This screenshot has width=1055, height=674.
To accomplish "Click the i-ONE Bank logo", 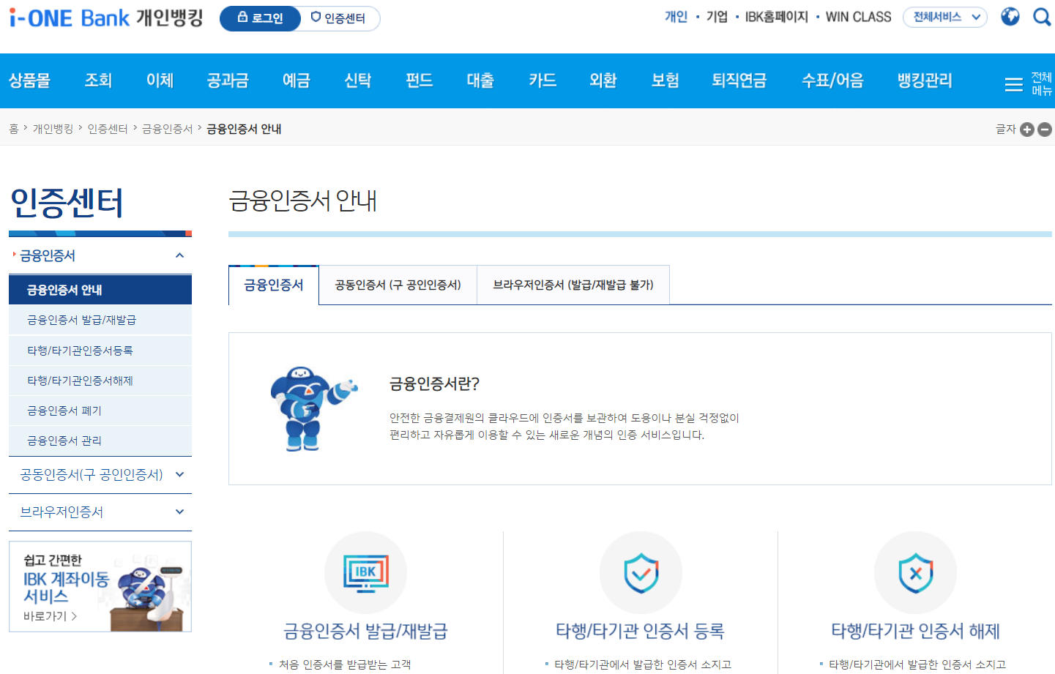I will pyautogui.click(x=106, y=18).
